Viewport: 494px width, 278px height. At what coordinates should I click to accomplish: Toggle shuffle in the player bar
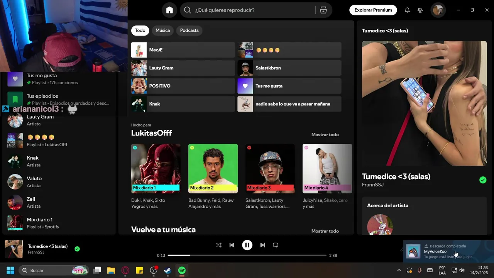tap(219, 245)
